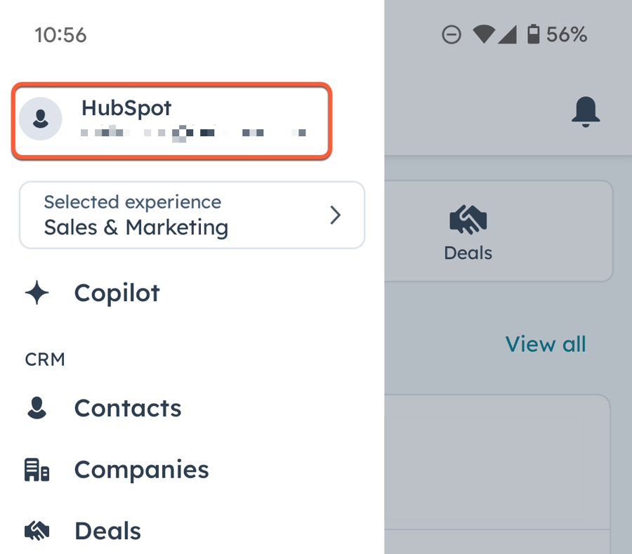Tap the 10:56 clock display

(x=60, y=35)
